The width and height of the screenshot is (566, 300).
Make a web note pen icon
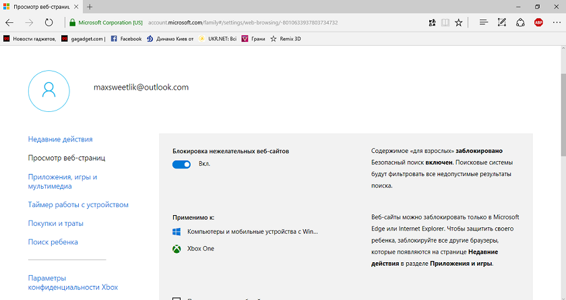[502, 22]
